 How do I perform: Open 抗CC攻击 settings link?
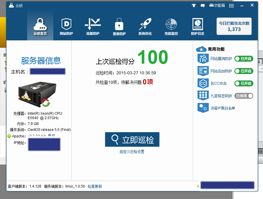point(218,83)
